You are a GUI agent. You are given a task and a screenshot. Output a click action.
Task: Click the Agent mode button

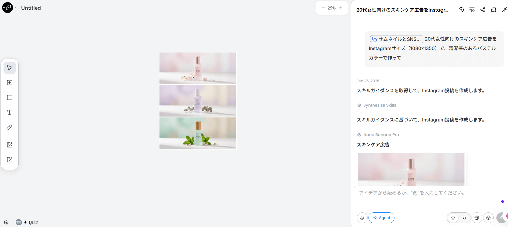click(381, 218)
